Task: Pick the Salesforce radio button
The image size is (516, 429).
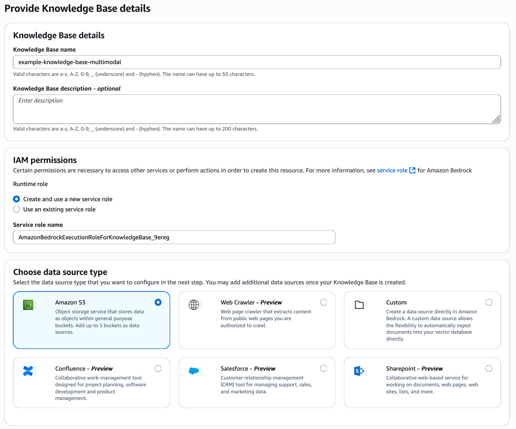Action: click(324, 368)
